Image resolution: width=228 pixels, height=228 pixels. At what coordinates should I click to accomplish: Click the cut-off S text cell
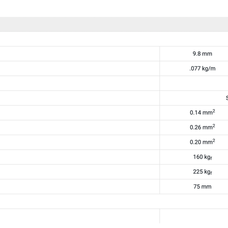point(194,98)
